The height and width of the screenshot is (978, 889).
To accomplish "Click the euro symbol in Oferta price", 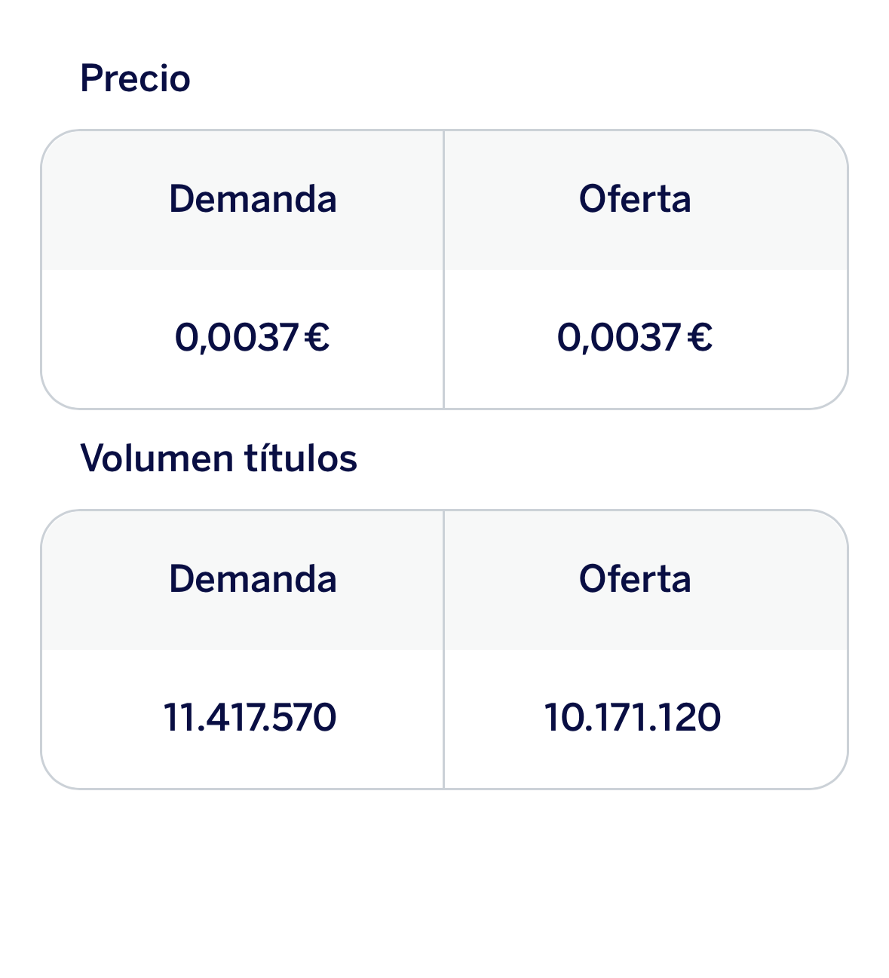I will point(700,337).
